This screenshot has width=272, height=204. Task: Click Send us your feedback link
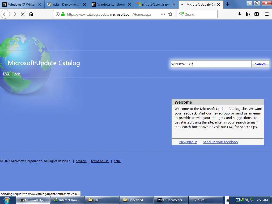(x=221, y=142)
